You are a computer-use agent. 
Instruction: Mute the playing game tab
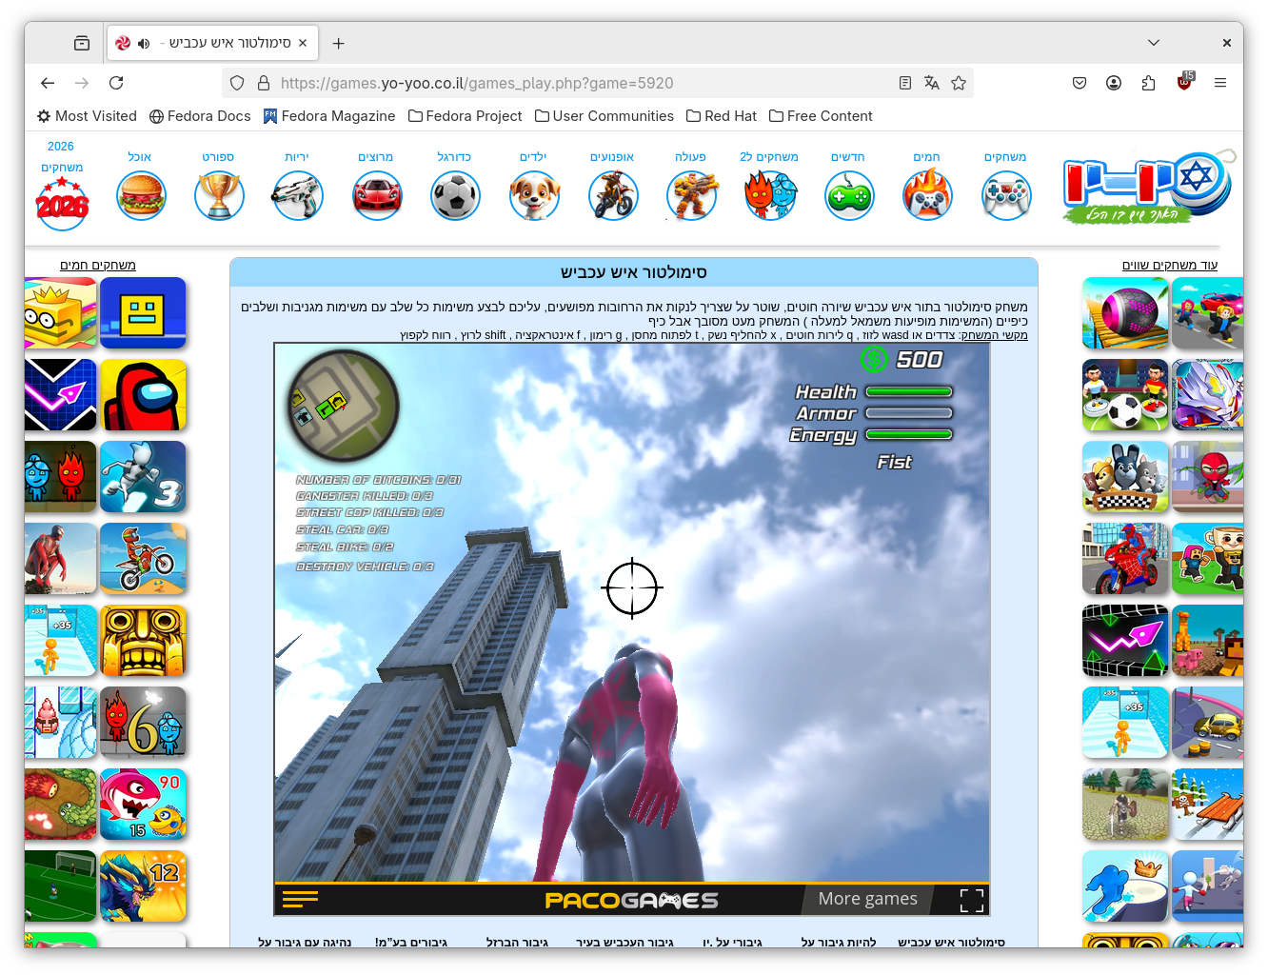pyautogui.click(x=144, y=44)
